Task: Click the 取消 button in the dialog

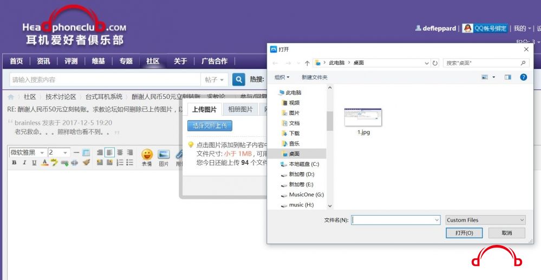Action: [x=507, y=233]
